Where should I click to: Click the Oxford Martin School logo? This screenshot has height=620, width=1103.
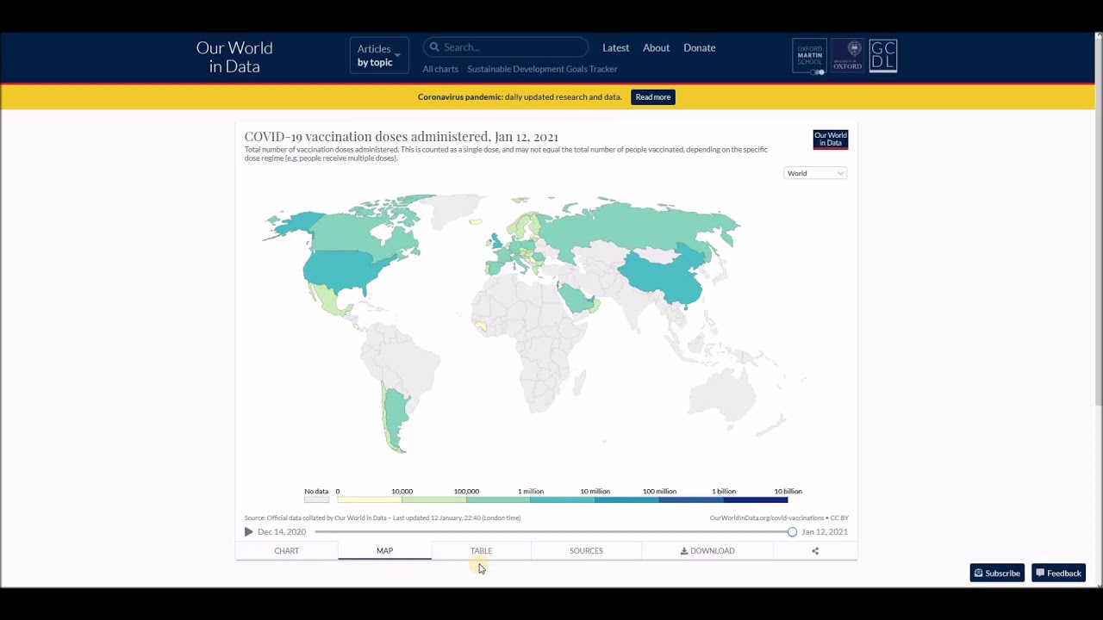click(x=809, y=56)
